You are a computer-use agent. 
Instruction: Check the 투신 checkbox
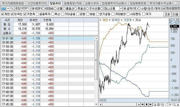click(x=53, y=14)
